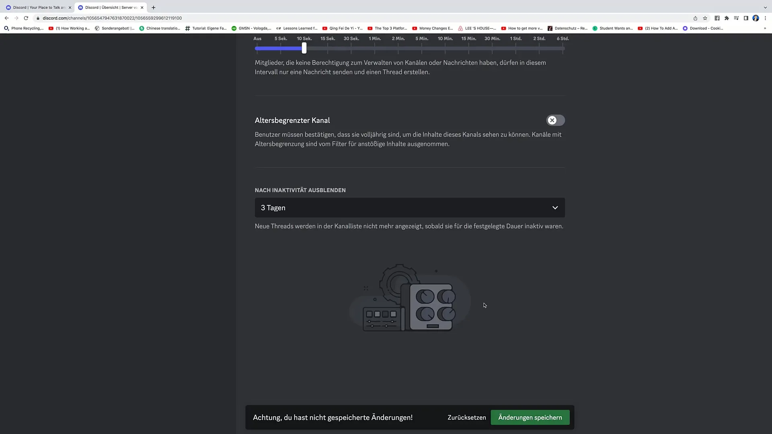Select the 'Discord | Übersicht | Server' tab

111,7
